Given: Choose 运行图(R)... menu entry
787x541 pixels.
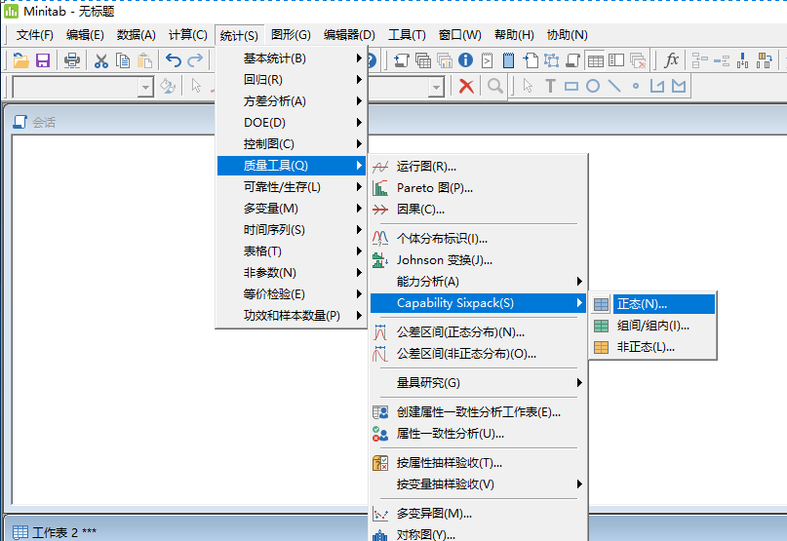Looking at the screenshot, I should tap(478, 167).
